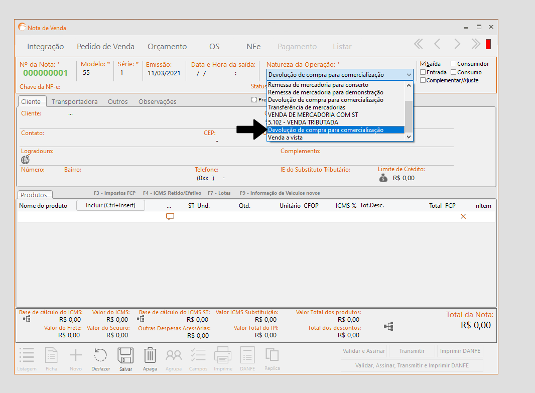The width and height of the screenshot is (535, 393).
Task: Select Transferência de mercadorias option
Action: click(x=336, y=107)
